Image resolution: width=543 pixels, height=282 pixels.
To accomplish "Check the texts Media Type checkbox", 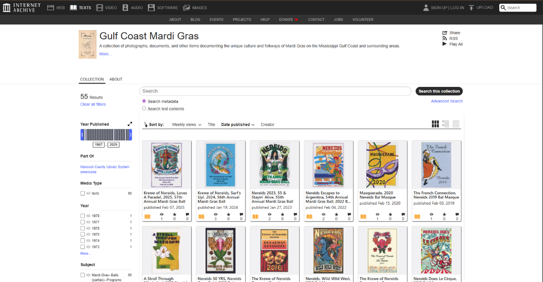I will tap(82, 193).
